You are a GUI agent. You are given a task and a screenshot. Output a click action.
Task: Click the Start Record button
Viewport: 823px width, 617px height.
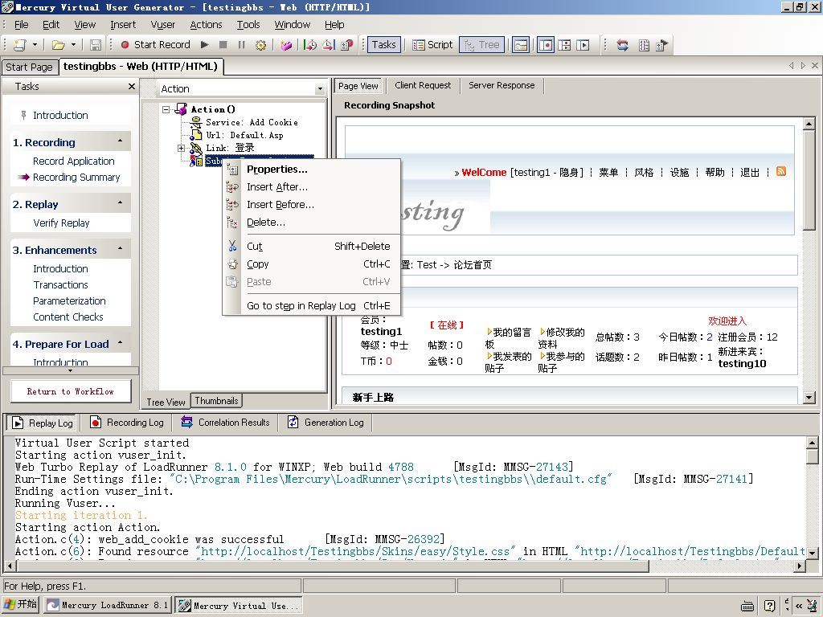click(155, 45)
